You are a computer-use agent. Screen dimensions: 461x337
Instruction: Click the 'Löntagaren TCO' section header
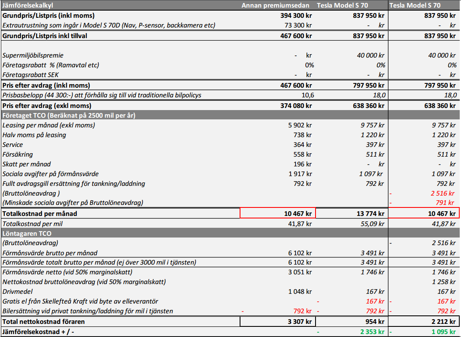click(x=27, y=233)
